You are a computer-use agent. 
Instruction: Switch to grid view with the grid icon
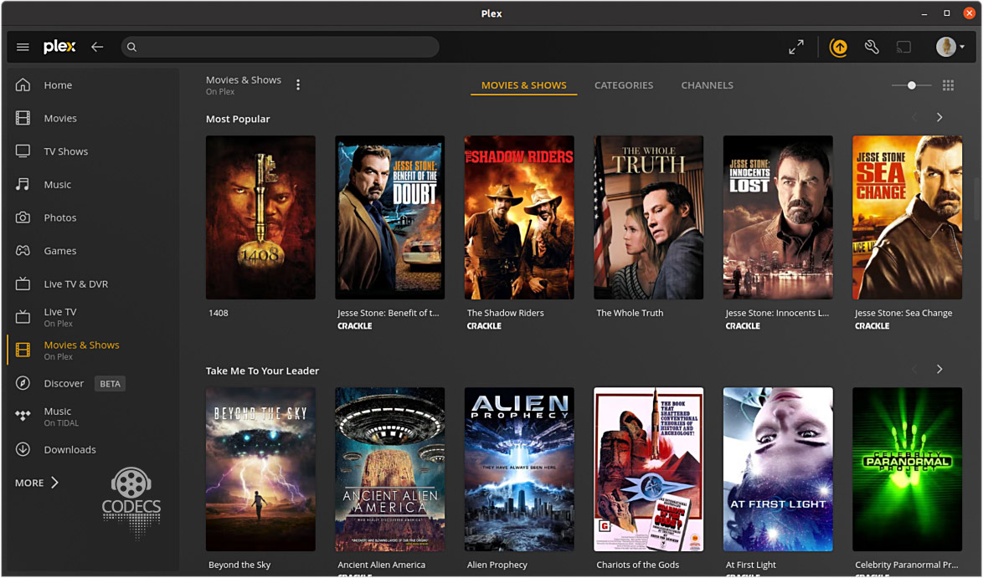[x=948, y=84]
